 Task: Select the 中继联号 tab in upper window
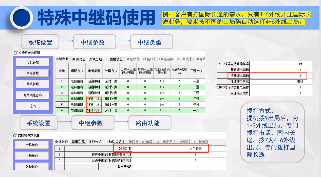point(133,59)
